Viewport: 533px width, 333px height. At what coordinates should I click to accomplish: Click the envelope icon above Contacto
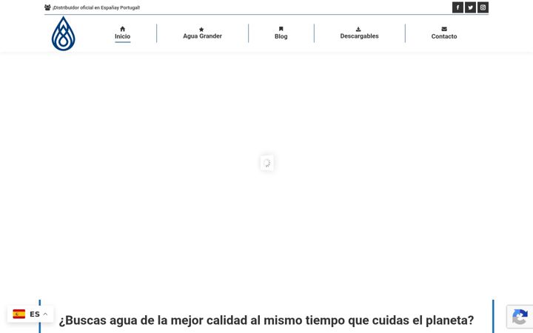click(444, 29)
